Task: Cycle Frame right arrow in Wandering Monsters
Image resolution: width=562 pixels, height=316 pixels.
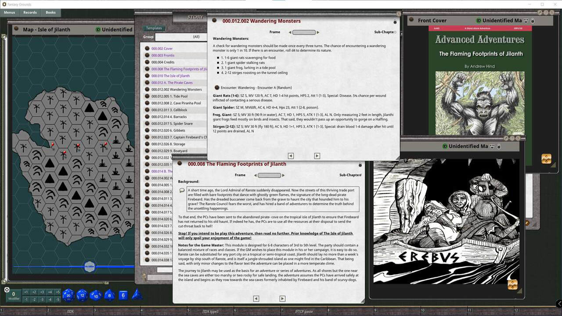Action: [318, 32]
